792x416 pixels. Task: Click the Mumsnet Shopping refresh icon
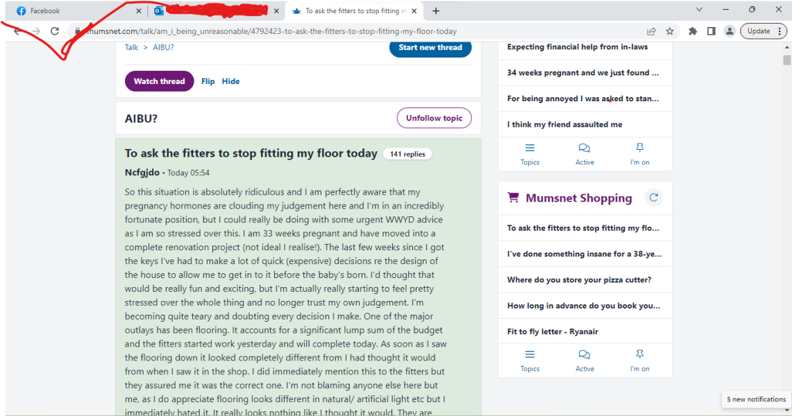[653, 198]
